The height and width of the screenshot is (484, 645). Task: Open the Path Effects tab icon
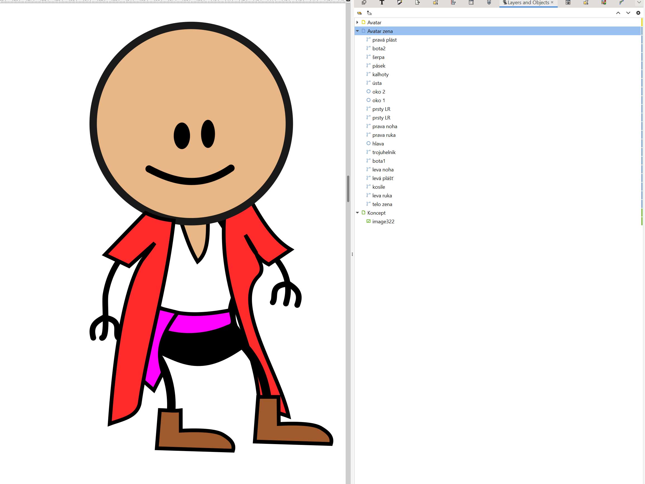coord(621,3)
